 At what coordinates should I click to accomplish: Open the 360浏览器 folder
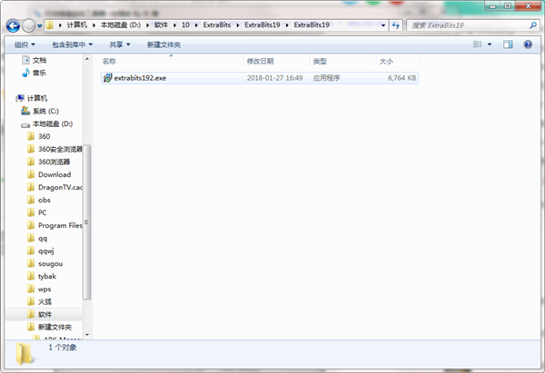pos(54,162)
